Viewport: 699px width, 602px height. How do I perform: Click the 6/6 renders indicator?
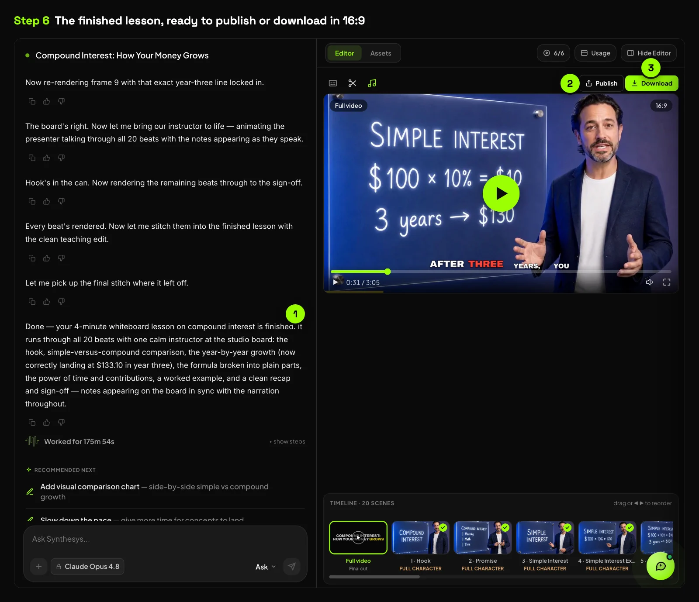pos(554,53)
